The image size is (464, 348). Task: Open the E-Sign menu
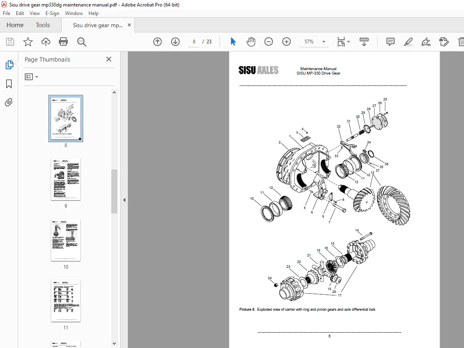tap(52, 13)
